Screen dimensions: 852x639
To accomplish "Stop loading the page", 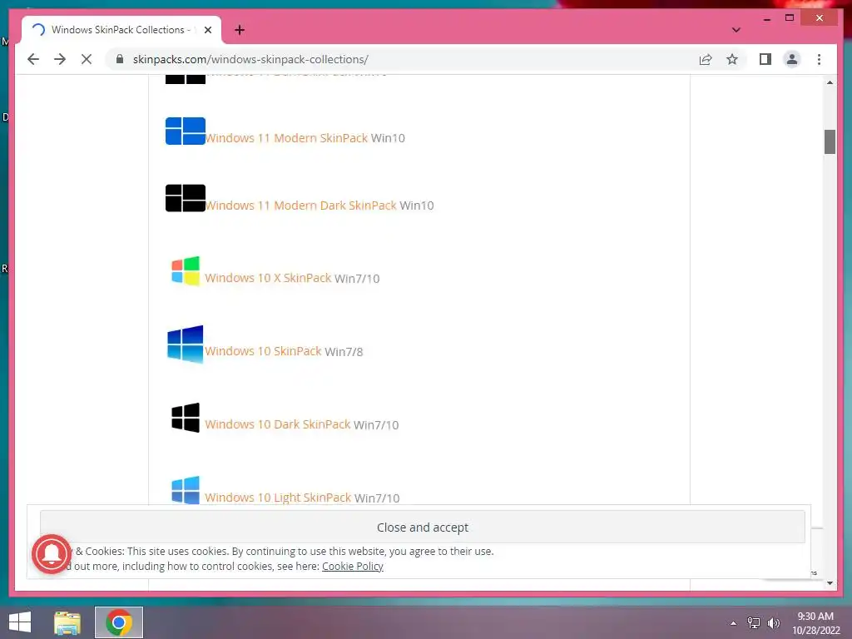I will pyautogui.click(x=87, y=59).
